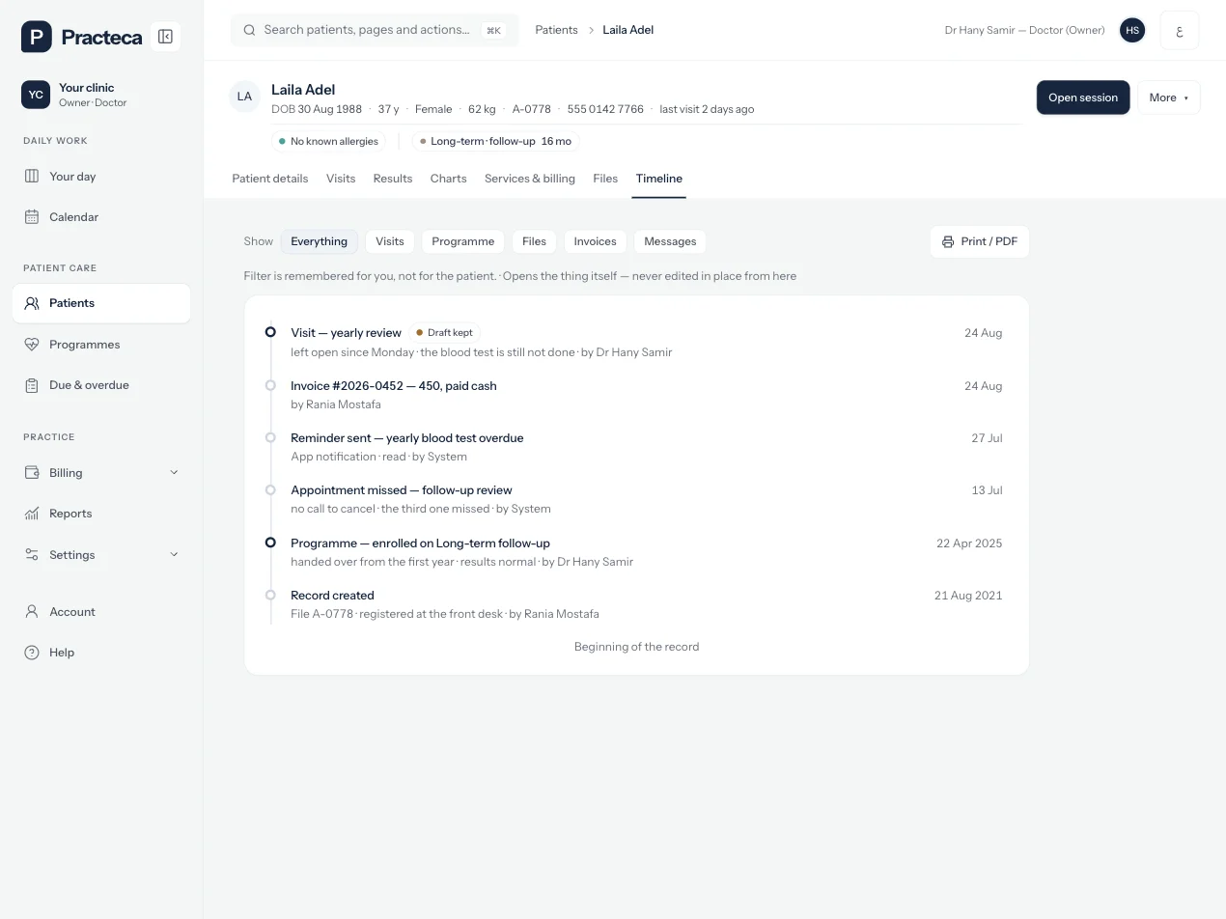Screen dimensions: 1226x919
Task: Click the printer icon in Print / PDF
Action: click(948, 241)
